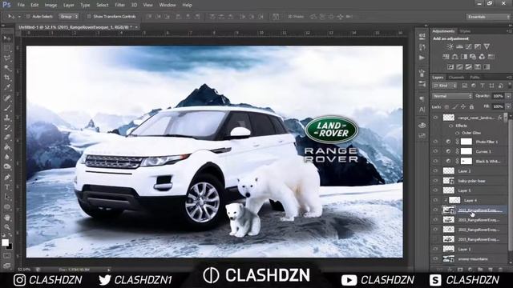This screenshot has width=513, height=288.
Task: Open the Layers panel flyout menu
Action: coord(509,77)
